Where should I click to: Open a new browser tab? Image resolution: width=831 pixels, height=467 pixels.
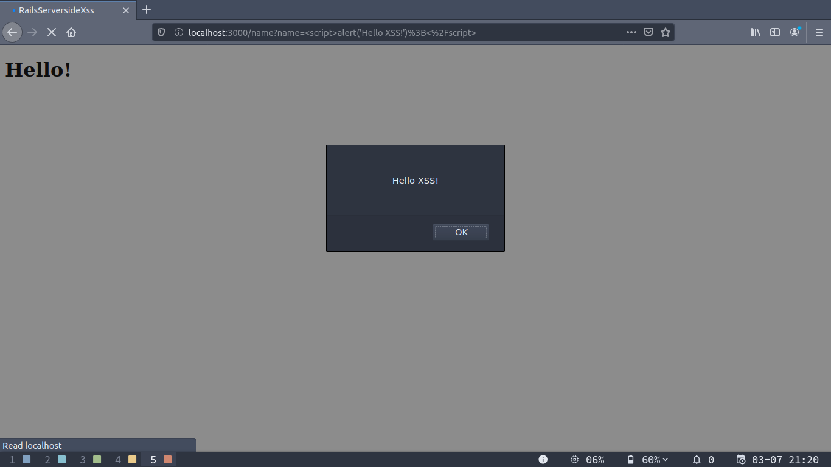[x=147, y=10]
